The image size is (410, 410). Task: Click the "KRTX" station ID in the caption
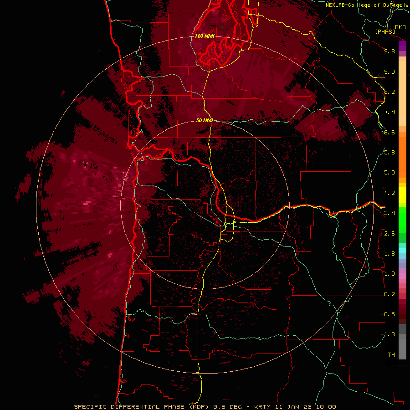point(263,407)
